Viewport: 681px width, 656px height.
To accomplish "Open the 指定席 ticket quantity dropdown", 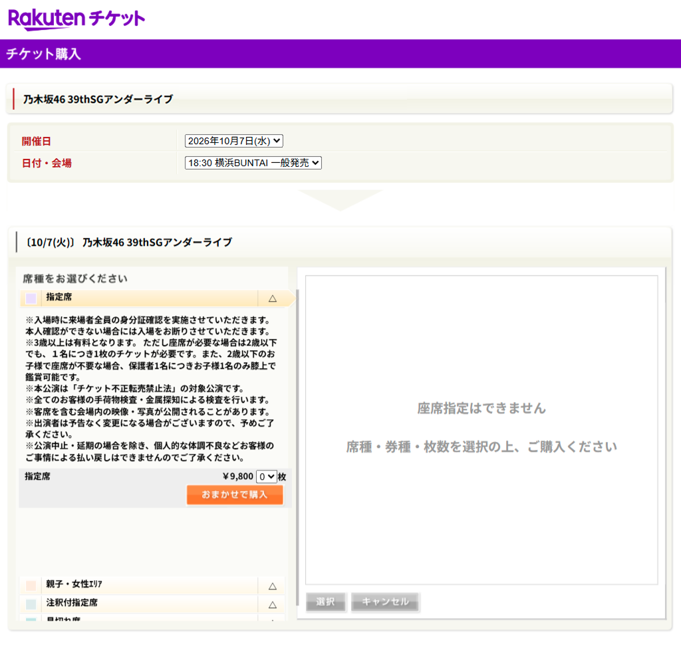I will (x=266, y=477).
